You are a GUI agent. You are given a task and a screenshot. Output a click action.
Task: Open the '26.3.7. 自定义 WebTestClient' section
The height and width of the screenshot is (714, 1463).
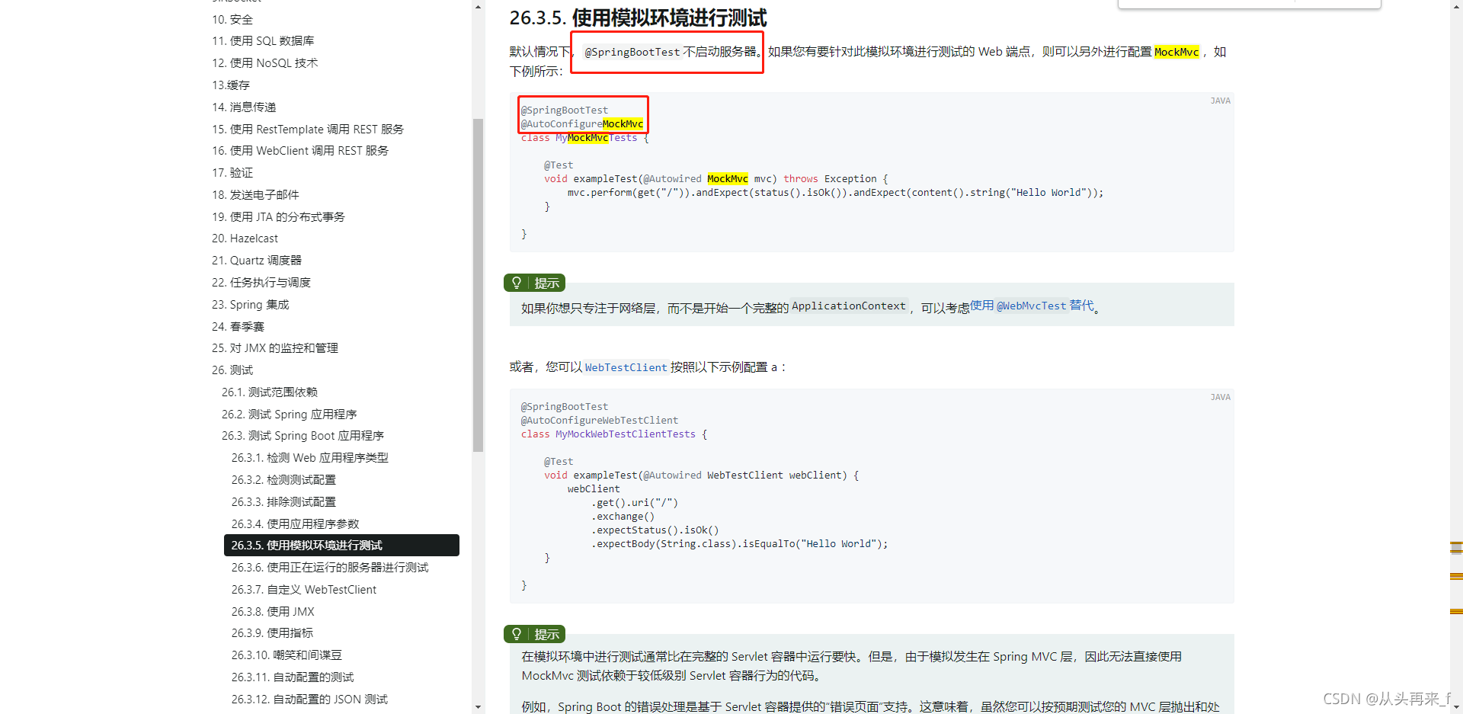point(303,589)
